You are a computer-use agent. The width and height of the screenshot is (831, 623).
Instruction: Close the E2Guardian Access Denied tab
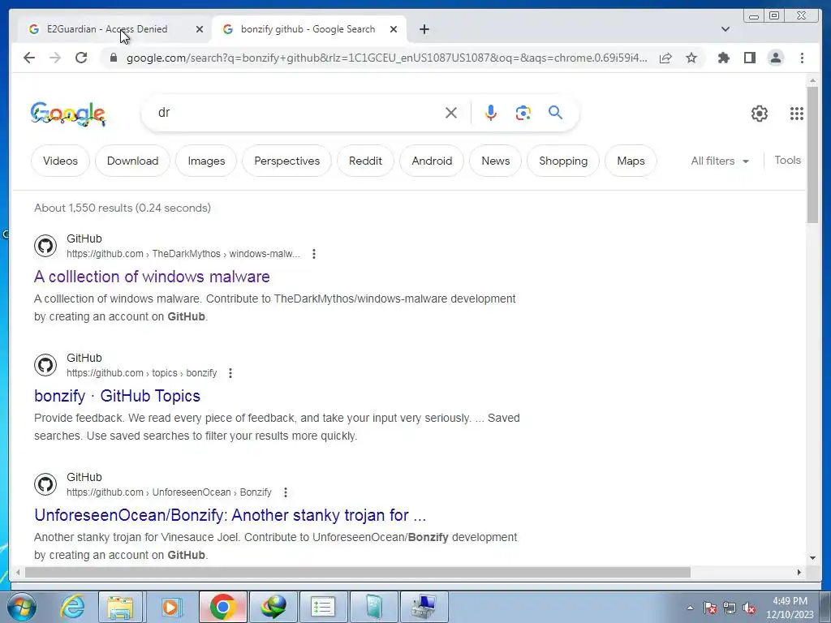click(200, 29)
